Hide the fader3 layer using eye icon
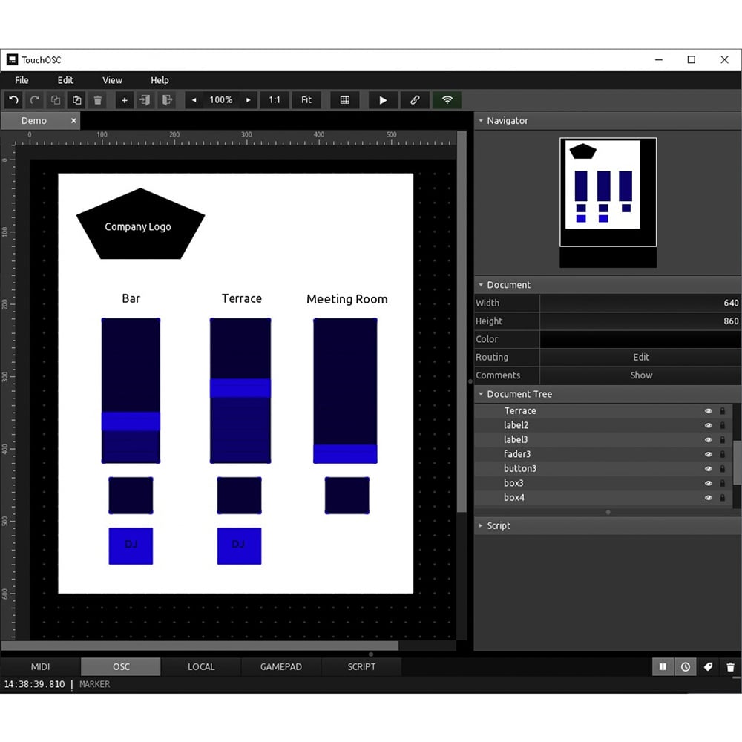The image size is (742, 742). coord(708,454)
